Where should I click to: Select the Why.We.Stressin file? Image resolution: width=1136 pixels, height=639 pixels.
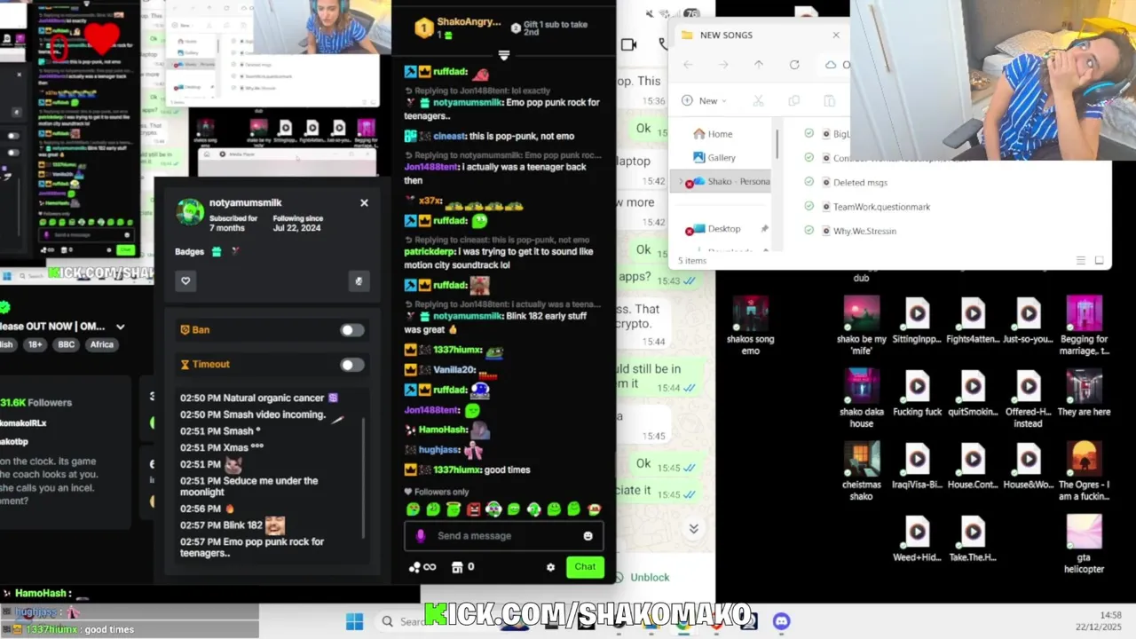pyautogui.click(x=864, y=231)
